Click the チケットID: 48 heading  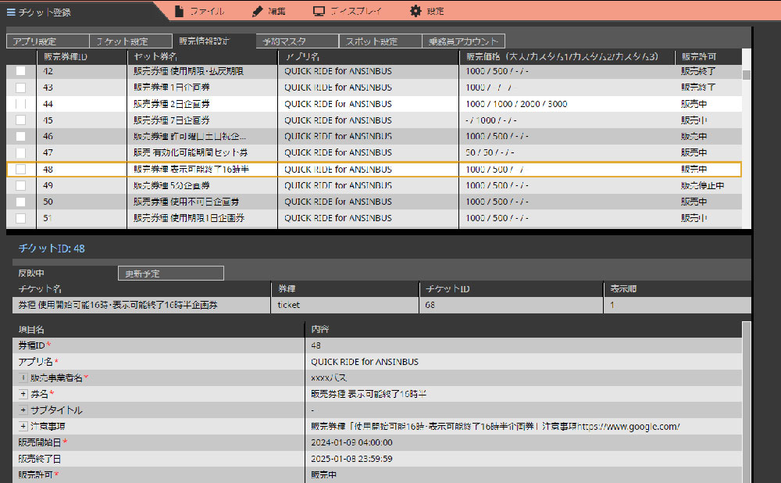pos(52,249)
